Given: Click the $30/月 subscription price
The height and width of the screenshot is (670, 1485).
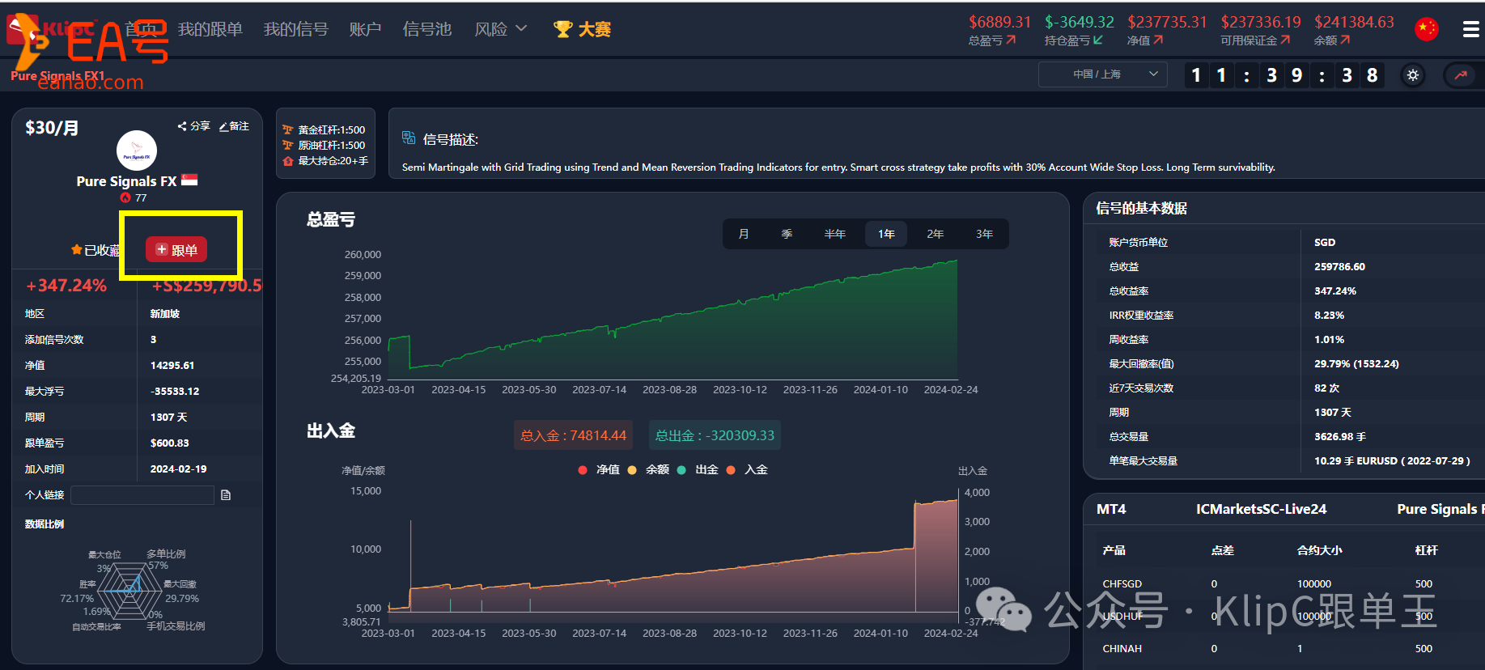Looking at the screenshot, I should (x=52, y=128).
